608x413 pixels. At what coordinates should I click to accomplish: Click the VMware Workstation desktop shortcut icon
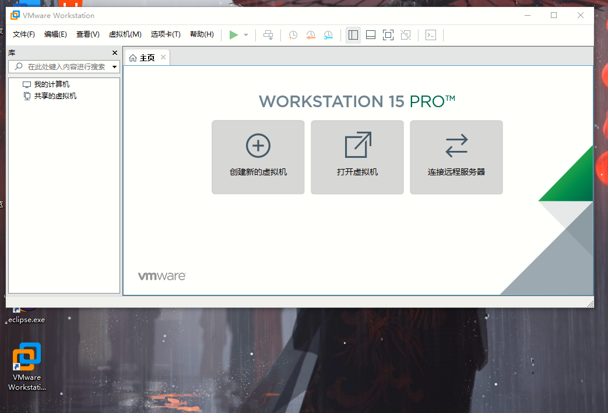pos(26,356)
